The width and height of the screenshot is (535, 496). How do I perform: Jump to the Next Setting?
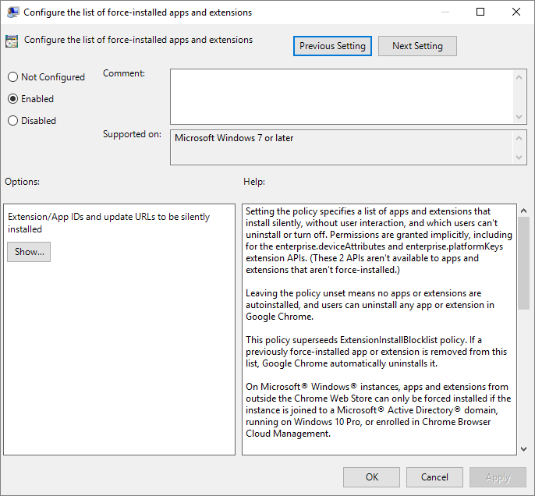point(417,46)
